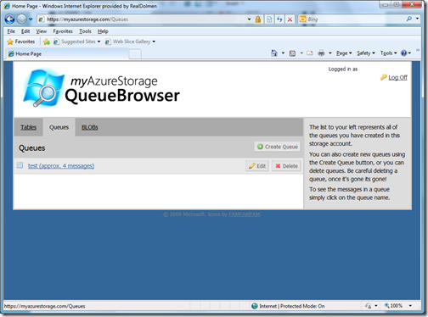The width and height of the screenshot is (428, 317).
Task: Click the zoom level 100% button
Action: [x=393, y=306]
